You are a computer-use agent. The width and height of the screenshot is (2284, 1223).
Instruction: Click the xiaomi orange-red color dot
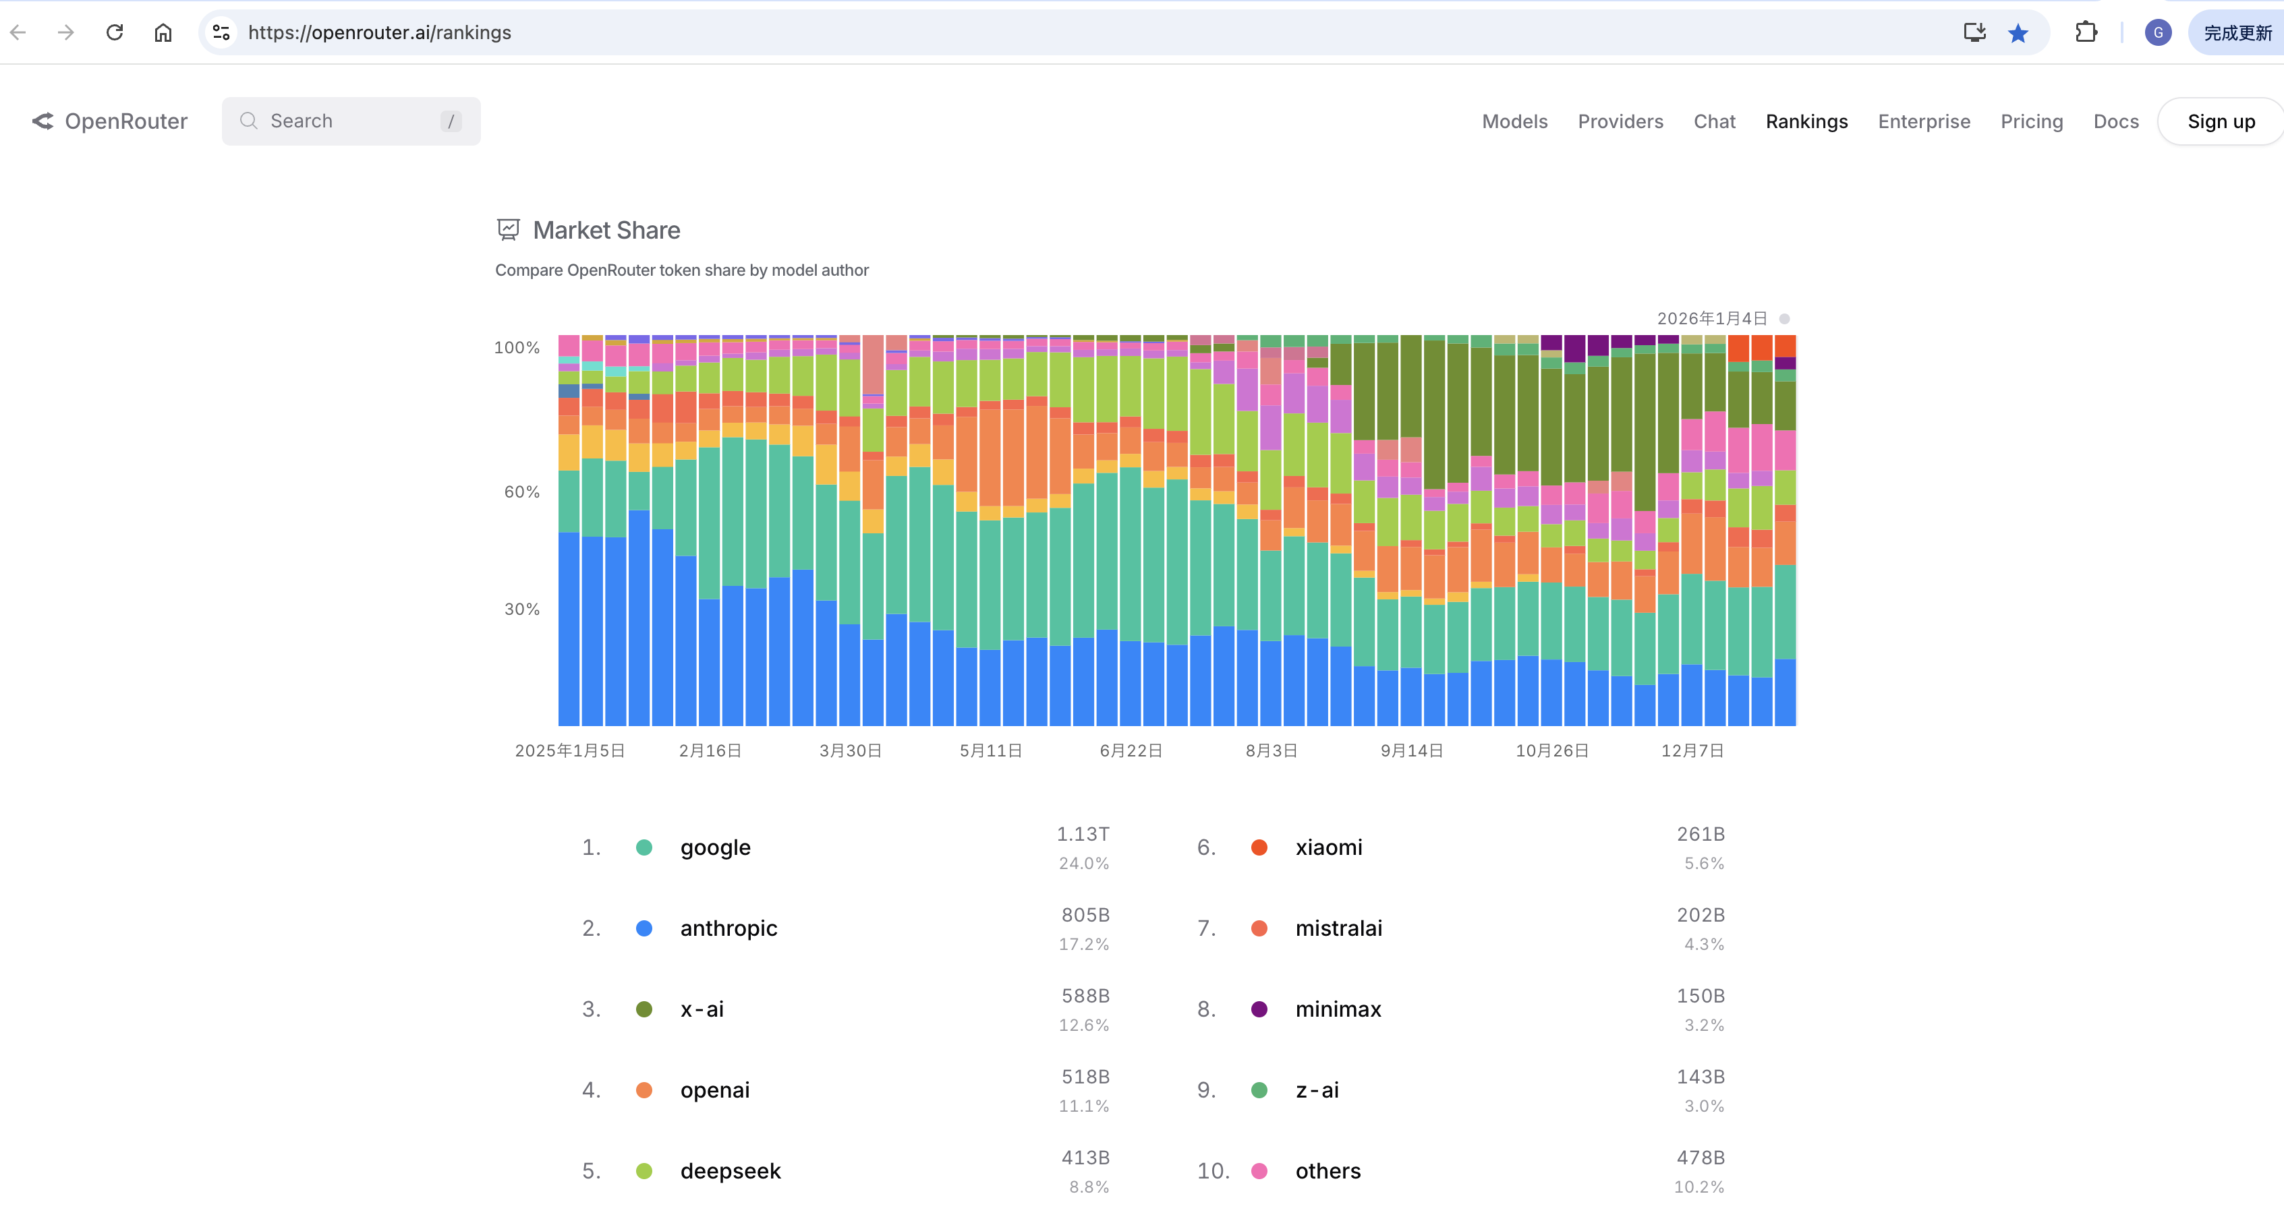point(1259,847)
